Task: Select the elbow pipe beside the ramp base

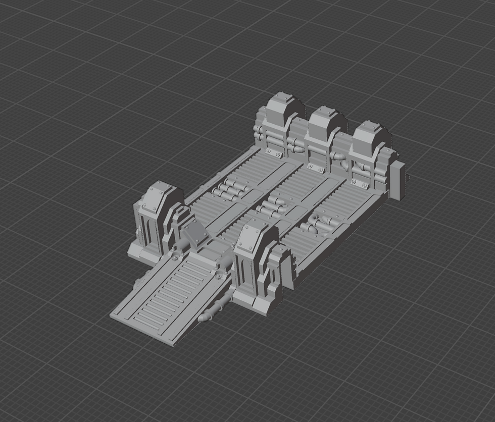Action: click(215, 309)
